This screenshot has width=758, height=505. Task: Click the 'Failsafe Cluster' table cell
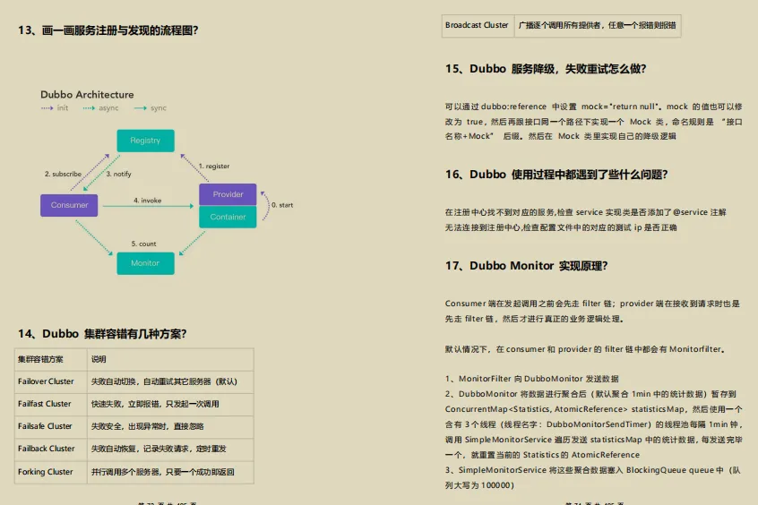[51, 427]
